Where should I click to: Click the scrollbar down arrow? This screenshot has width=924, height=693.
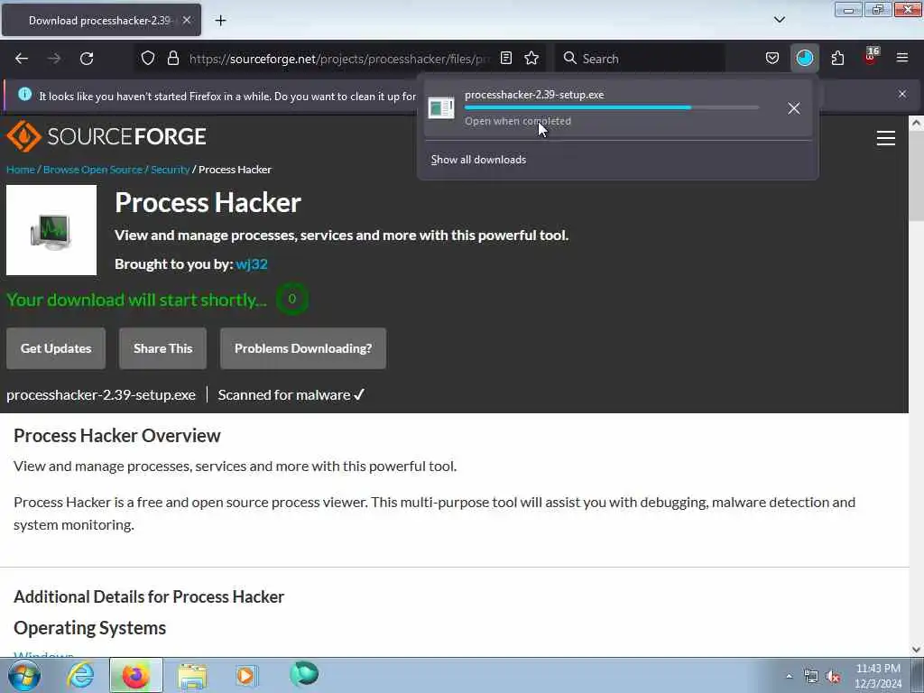click(916, 650)
